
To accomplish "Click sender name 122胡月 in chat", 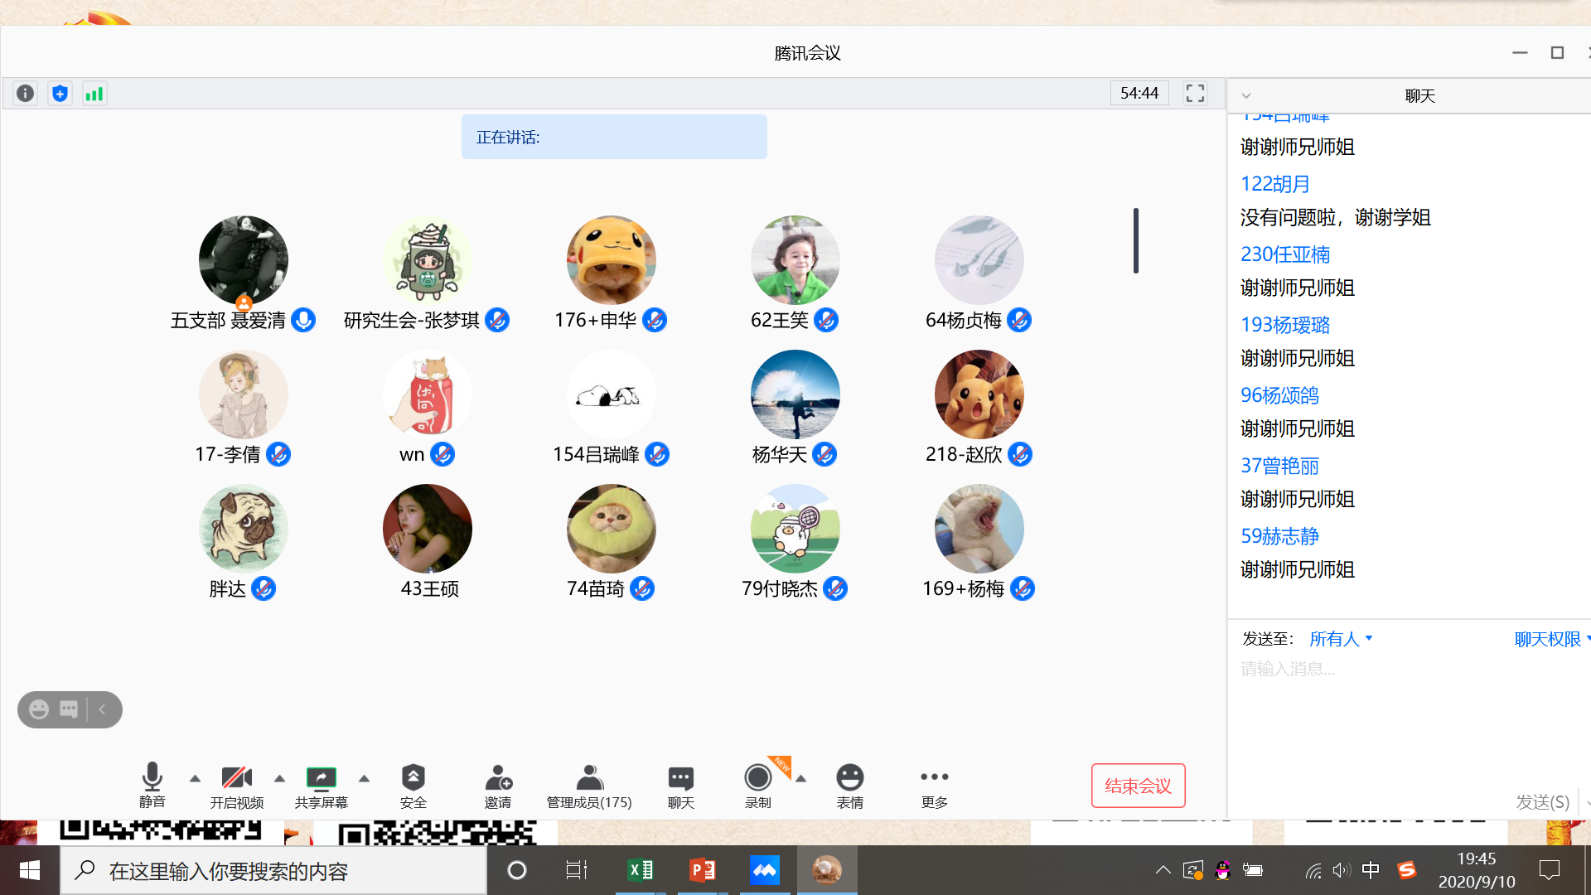I will [1274, 184].
